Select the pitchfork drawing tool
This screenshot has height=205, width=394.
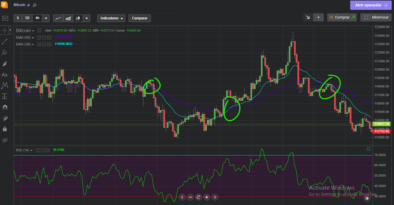(x=4, y=52)
